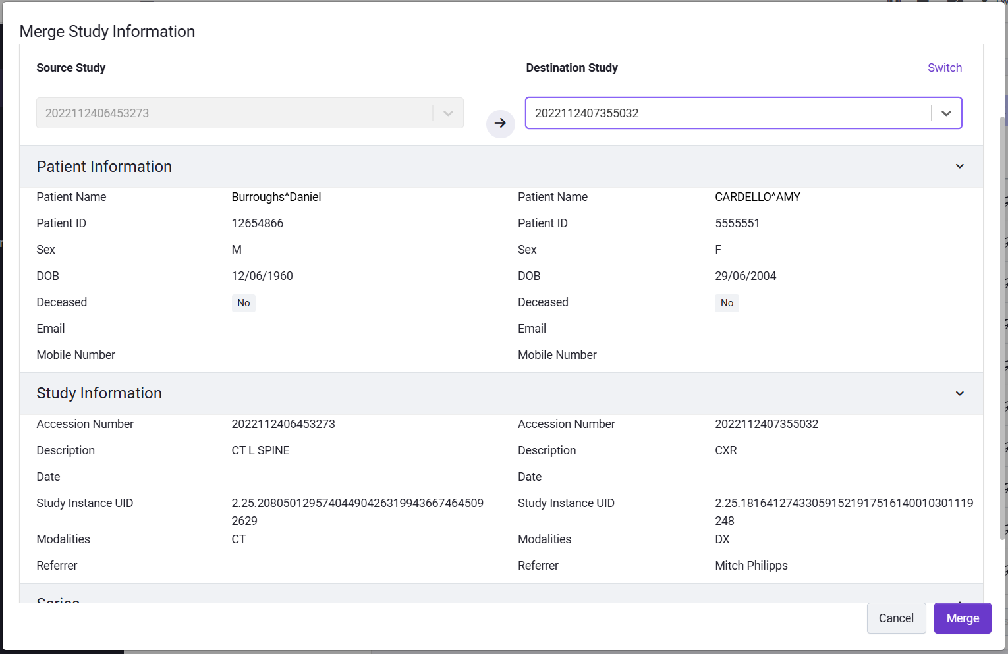The height and width of the screenshot is (654, 1008).
Task: Click the Source Study dropdown chevron
Action: tap(448, 113)
